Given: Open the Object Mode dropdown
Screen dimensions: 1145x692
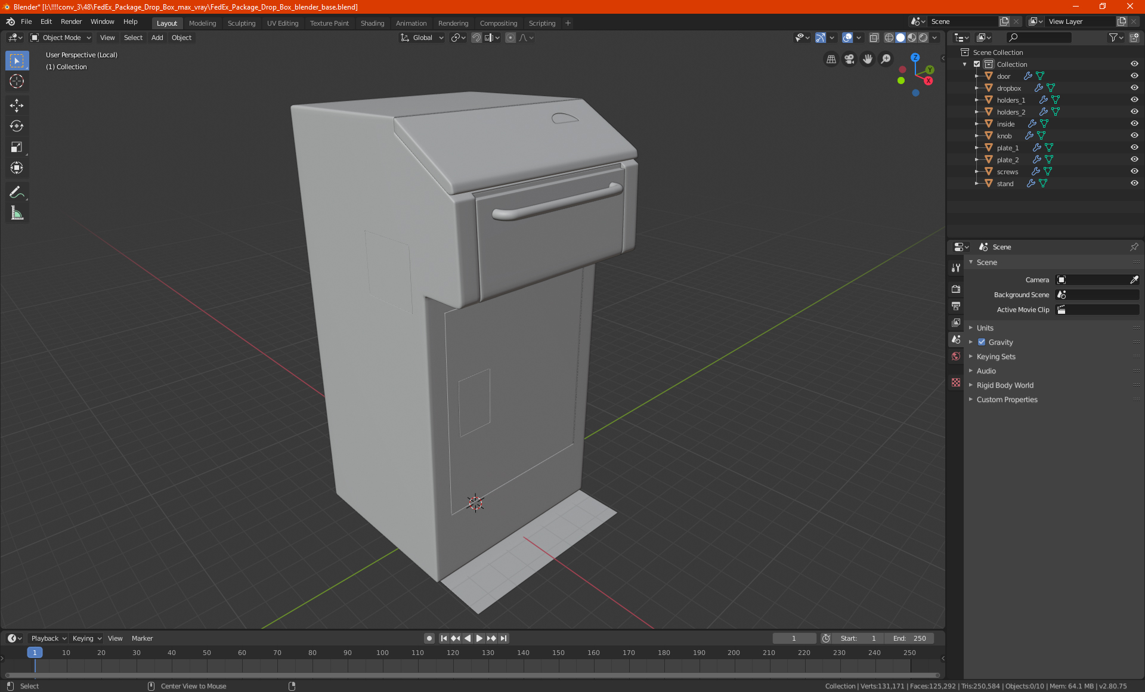Looking at the screenshot, I should pos(61,38).
